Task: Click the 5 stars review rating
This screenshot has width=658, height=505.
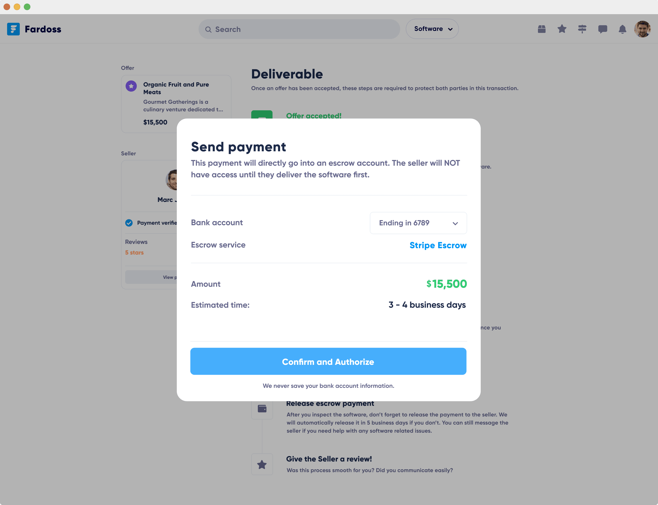Action: 134,252
